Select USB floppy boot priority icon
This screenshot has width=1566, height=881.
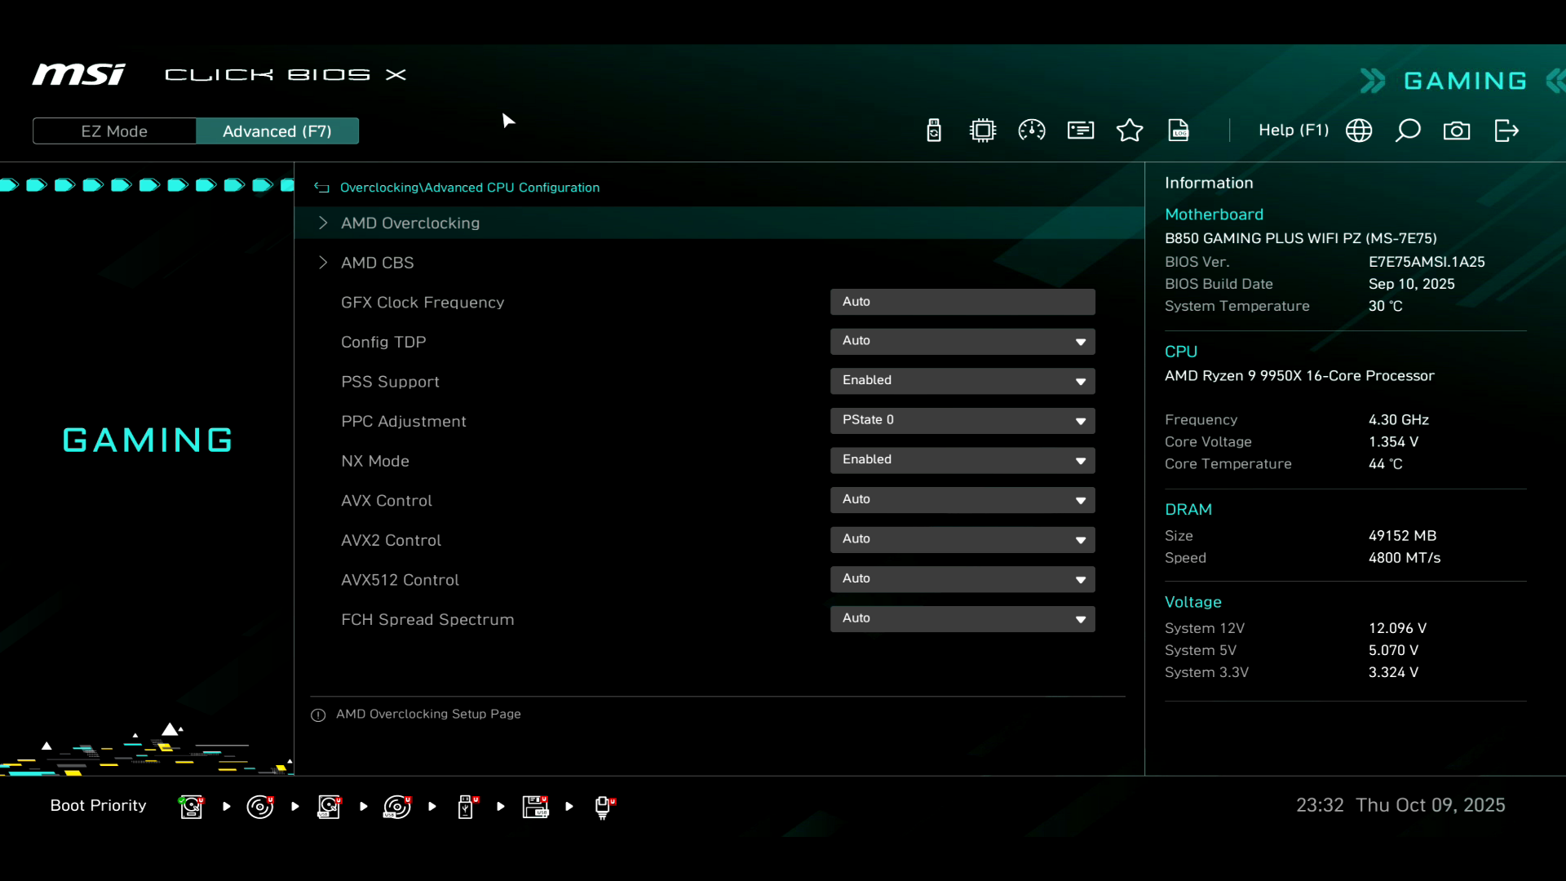(x=535, y=807)
